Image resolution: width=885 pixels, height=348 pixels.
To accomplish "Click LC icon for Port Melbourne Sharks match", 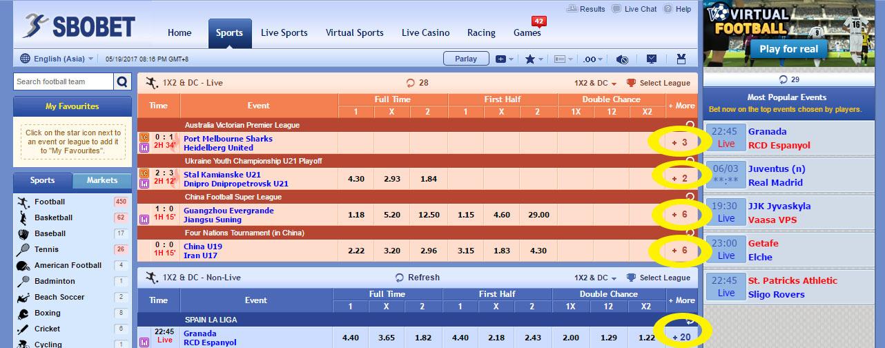I will pos(144,137).
